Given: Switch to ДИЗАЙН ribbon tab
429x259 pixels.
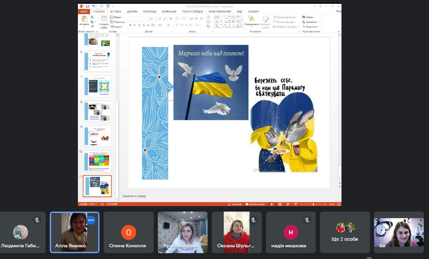Looking at the screenshot, I should point(132,11).
